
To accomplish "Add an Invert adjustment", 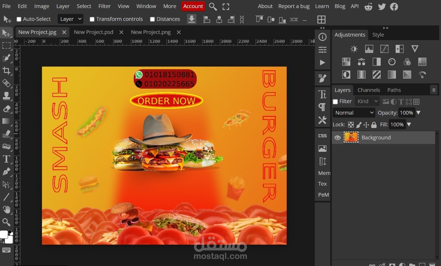I will pos(346,75).
